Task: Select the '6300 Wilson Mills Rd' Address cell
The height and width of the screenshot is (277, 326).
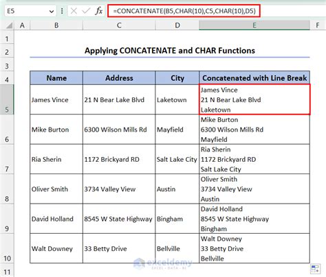Action: click(119, 130)
